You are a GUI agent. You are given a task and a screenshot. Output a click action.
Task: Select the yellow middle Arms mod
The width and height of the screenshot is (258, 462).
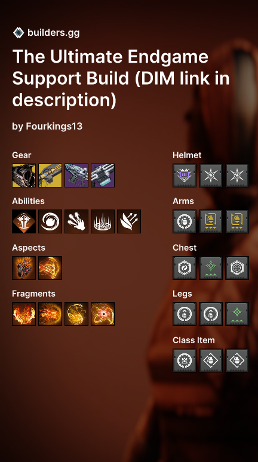211,221
